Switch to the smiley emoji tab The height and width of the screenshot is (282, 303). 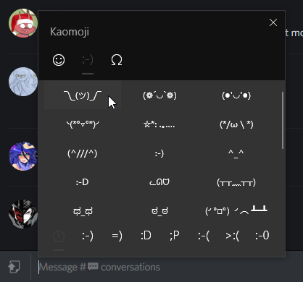(59, 60)
